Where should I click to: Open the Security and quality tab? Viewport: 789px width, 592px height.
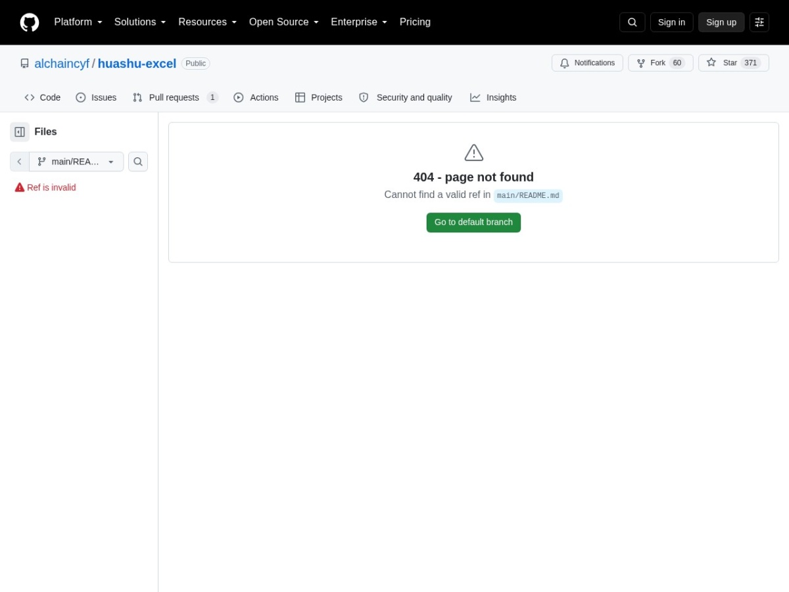406,97
